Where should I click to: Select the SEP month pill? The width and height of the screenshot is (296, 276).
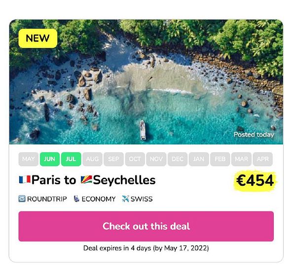point(113,159)
